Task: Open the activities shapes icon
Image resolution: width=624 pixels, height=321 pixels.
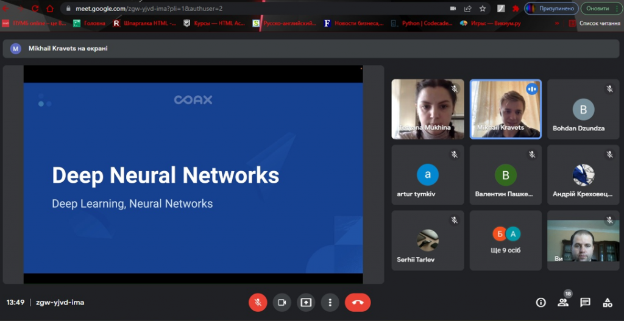Action: coord(607,302)
